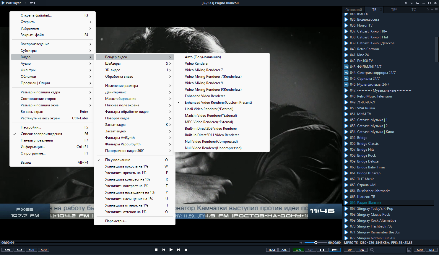Expand the Захват видео submenu

[x=135, y=131]
